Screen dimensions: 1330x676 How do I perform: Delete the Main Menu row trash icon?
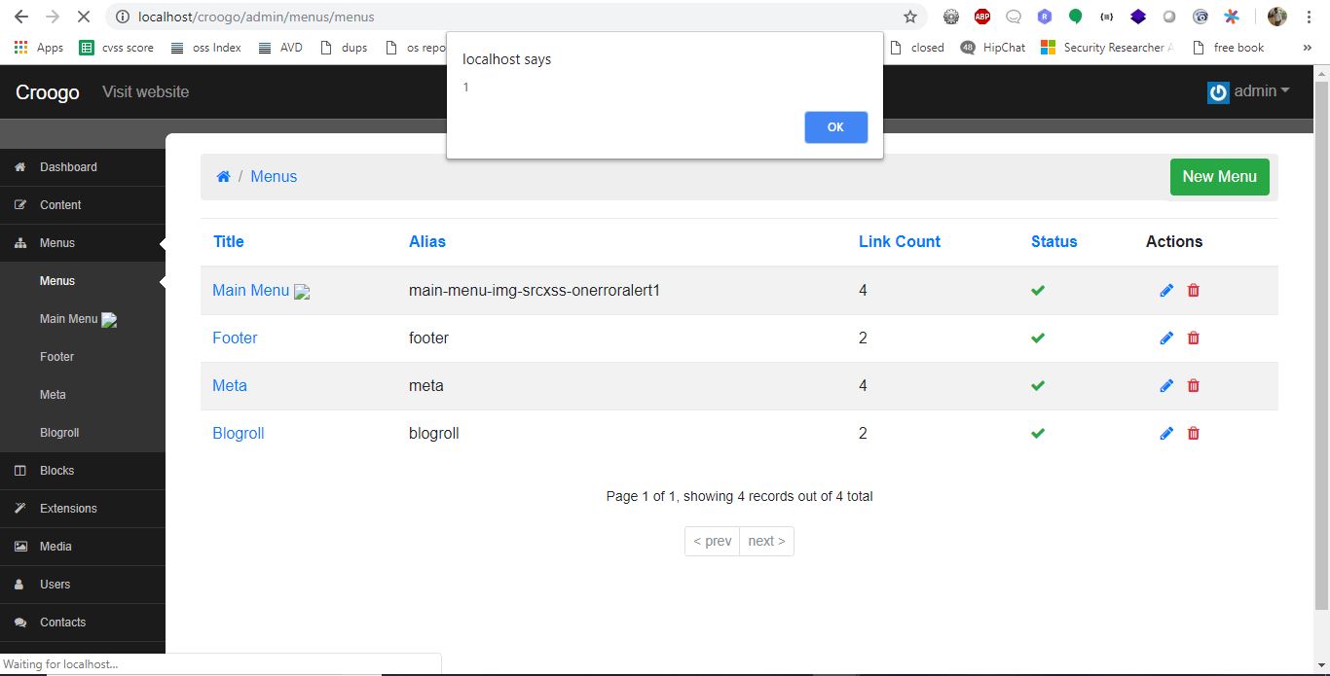[x=1194, y=291]
